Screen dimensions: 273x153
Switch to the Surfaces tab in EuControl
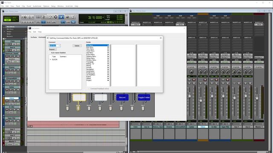coord(34,37)
